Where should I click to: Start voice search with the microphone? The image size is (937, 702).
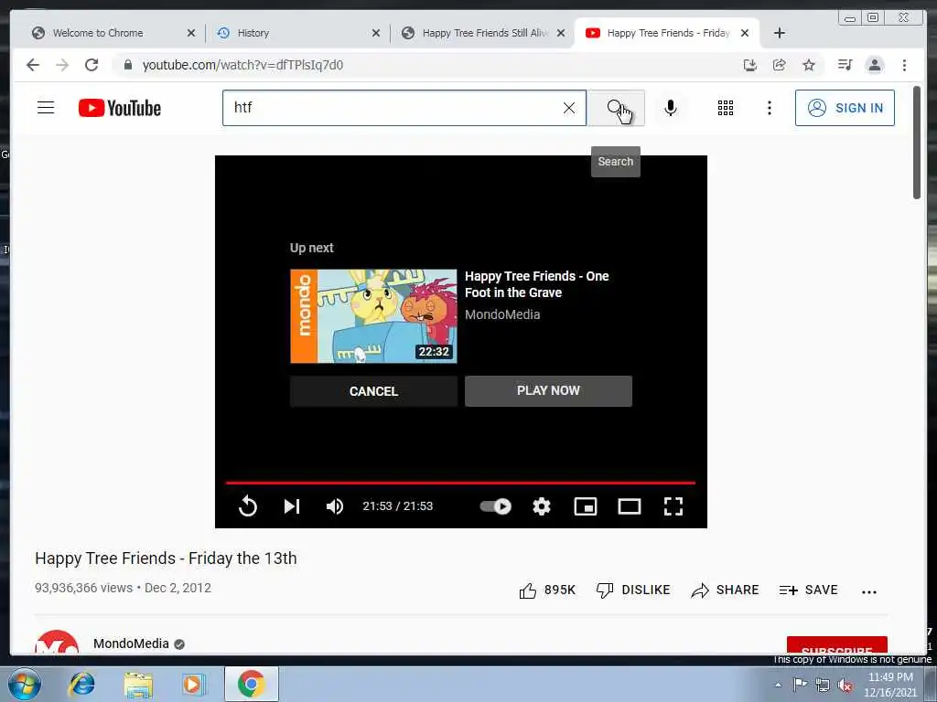tap(671, 108)
